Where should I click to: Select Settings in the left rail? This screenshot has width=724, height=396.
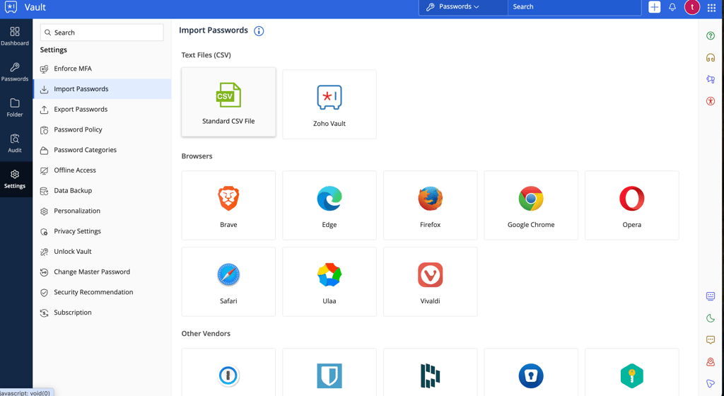15,179
